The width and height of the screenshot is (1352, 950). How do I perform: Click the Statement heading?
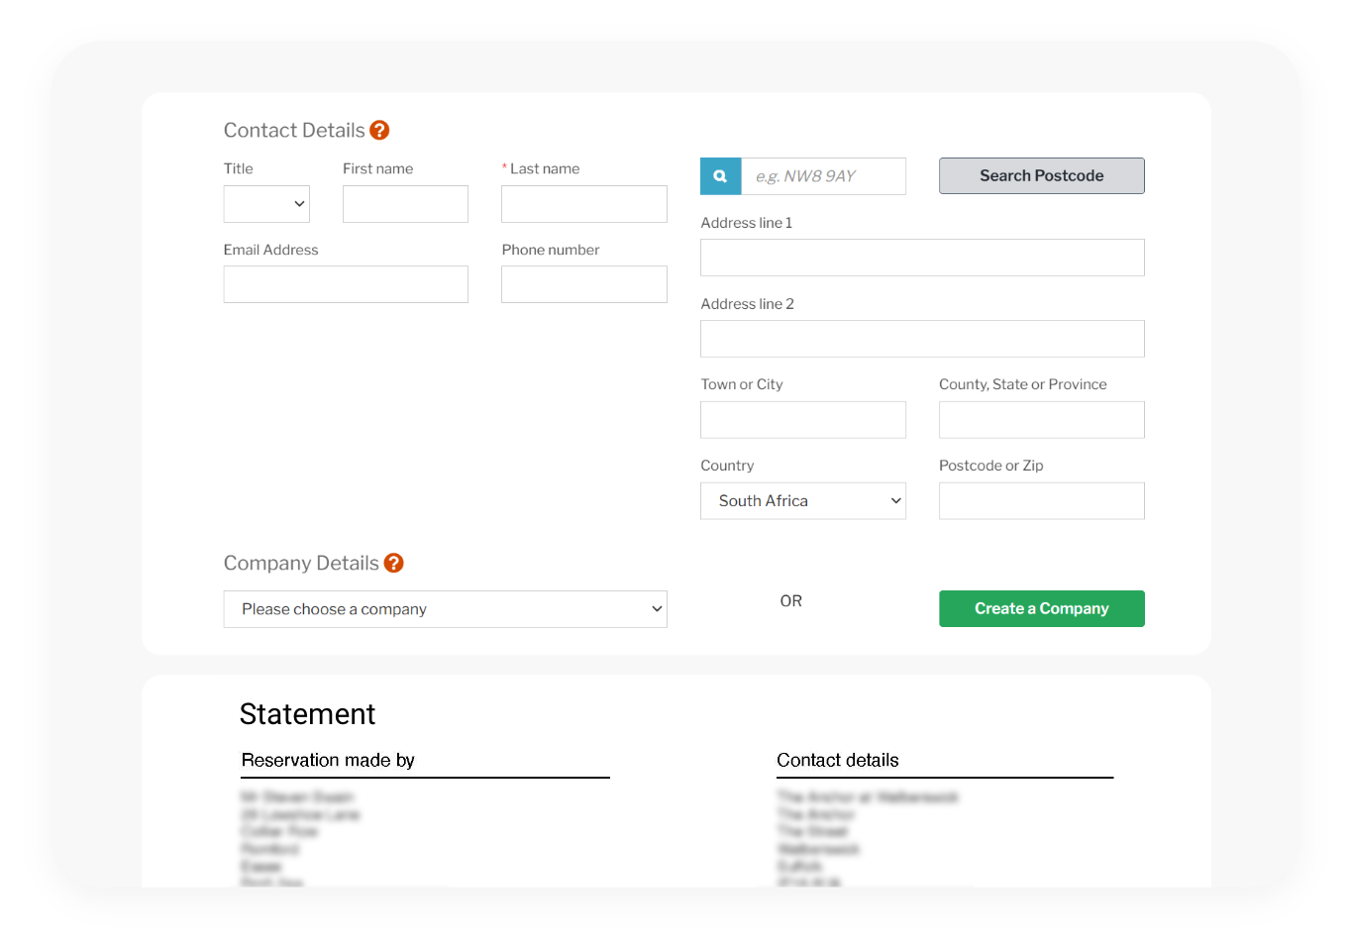click(307, 714)
